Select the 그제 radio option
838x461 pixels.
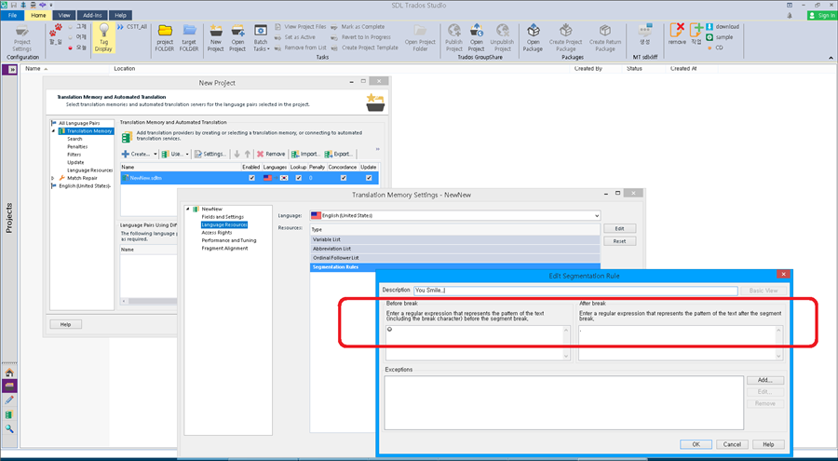pos(71,26)
